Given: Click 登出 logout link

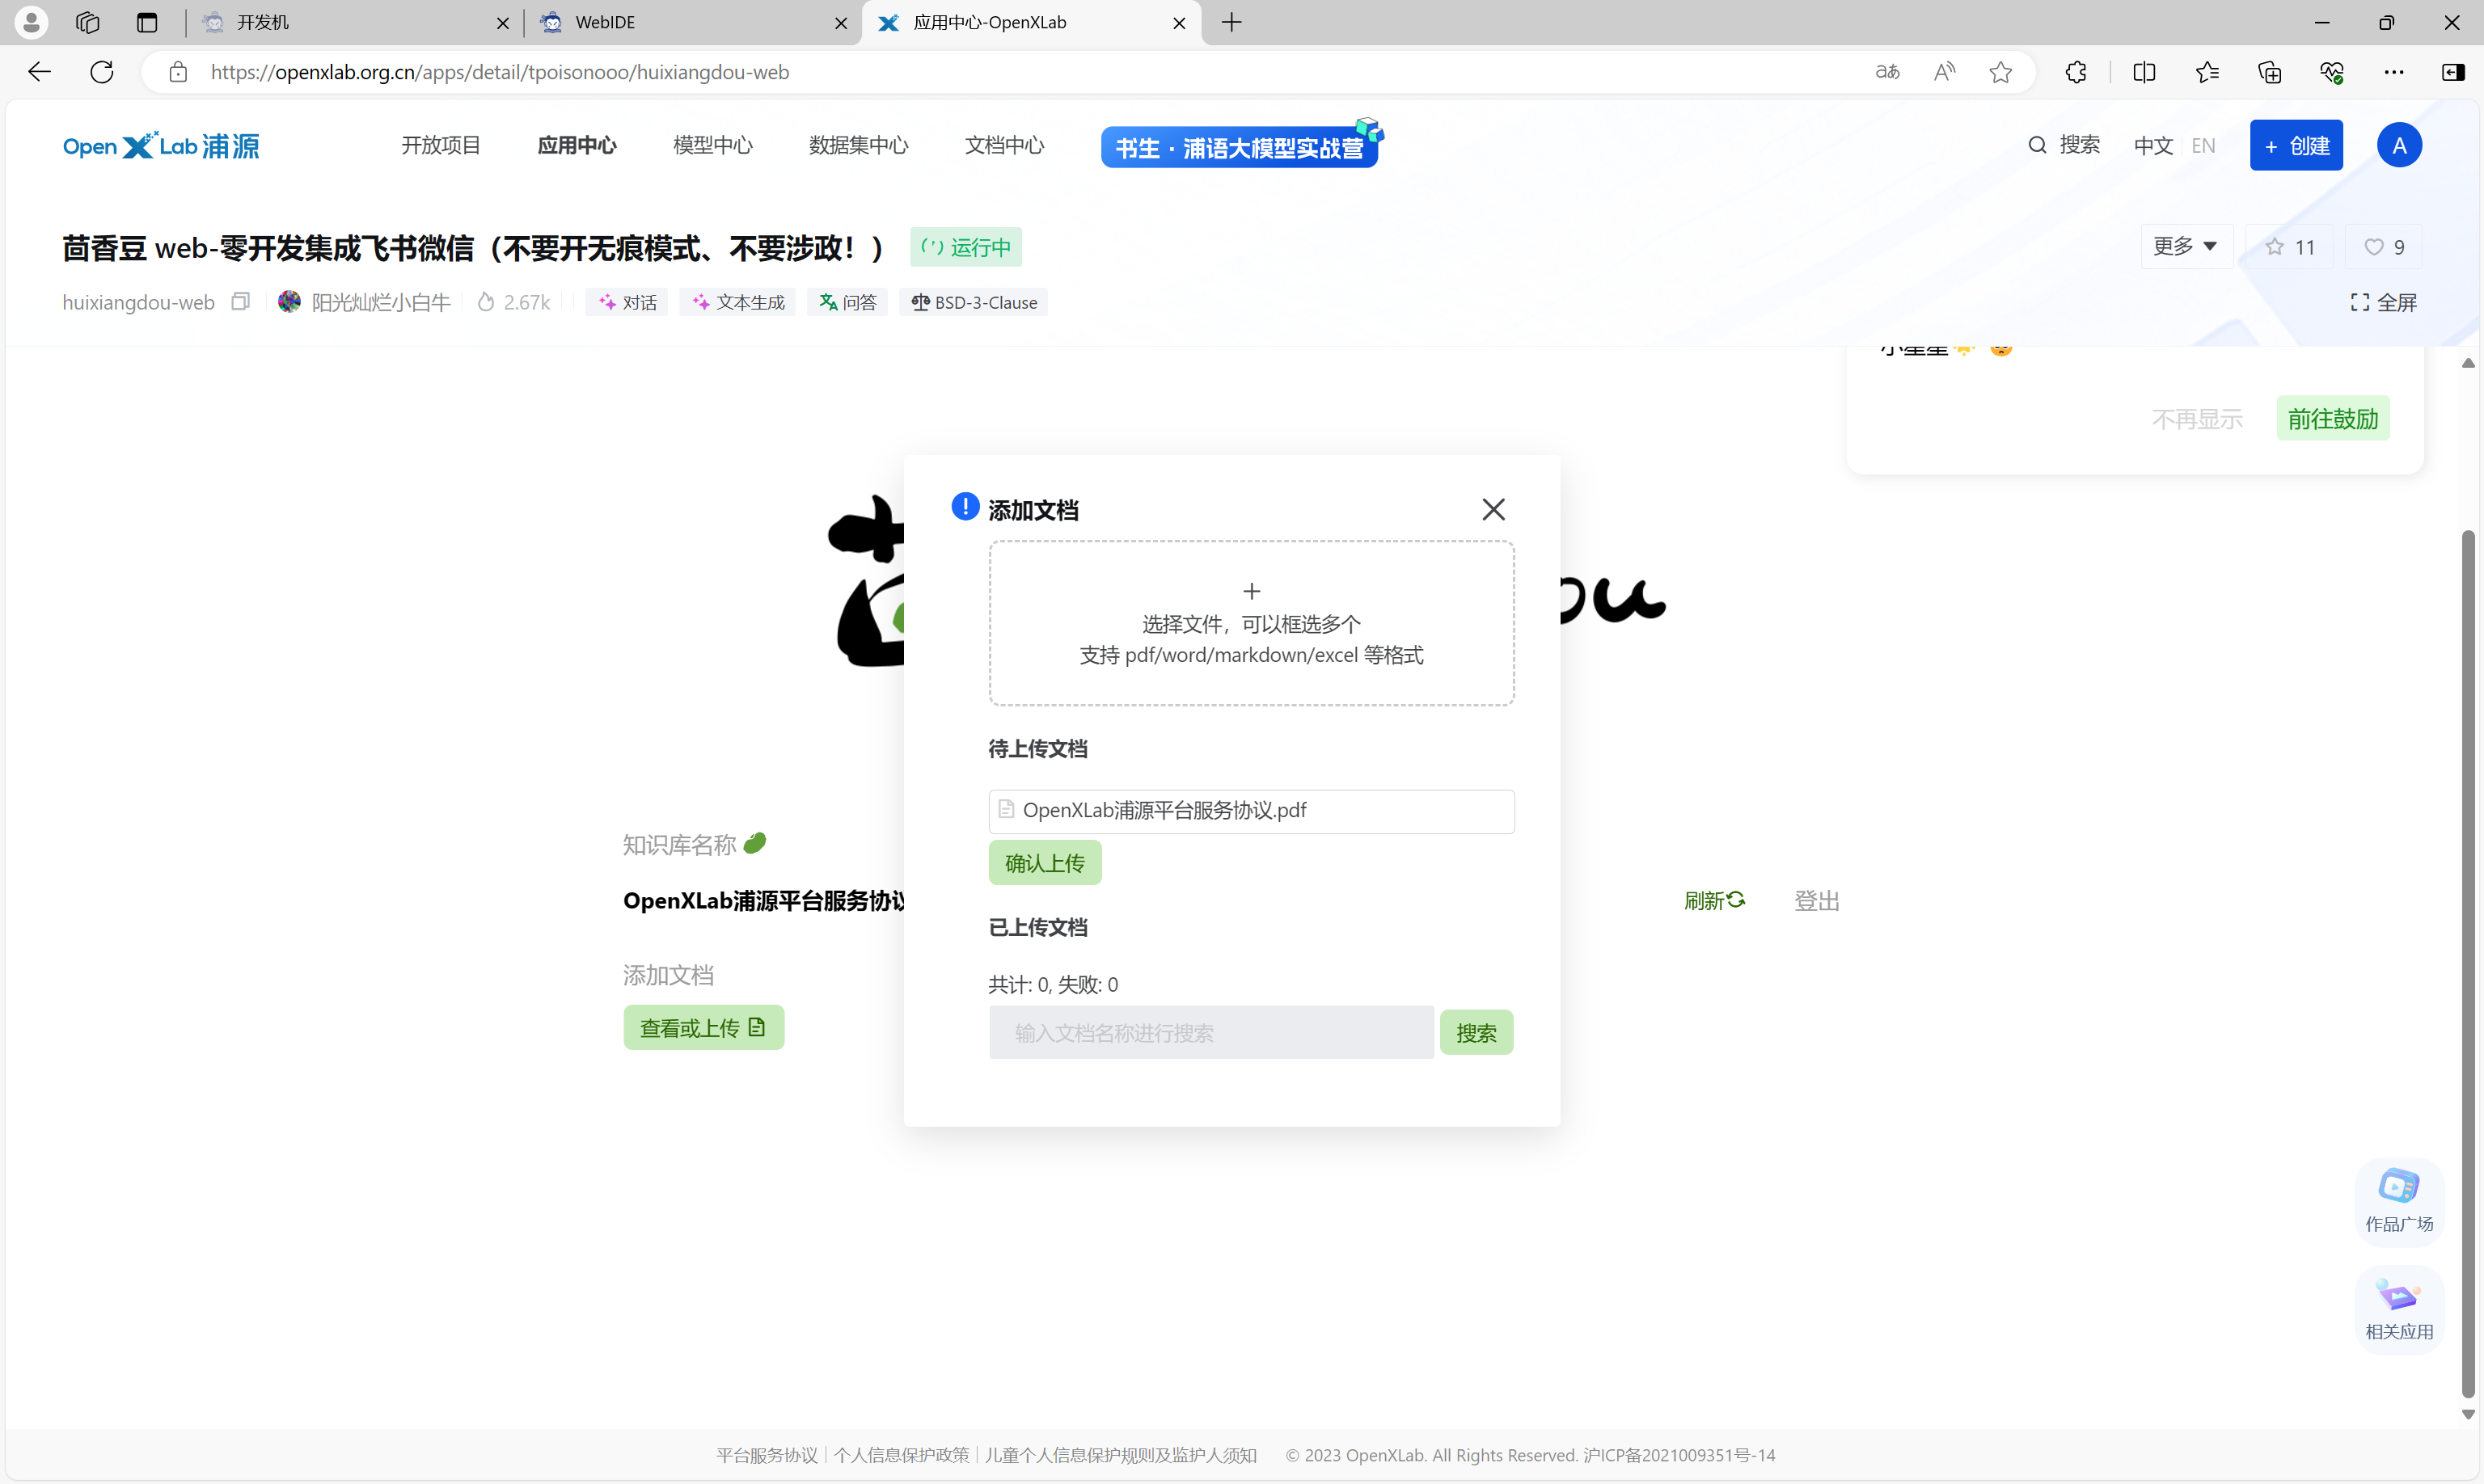Looking at the screenshot, I should 1817,900.
